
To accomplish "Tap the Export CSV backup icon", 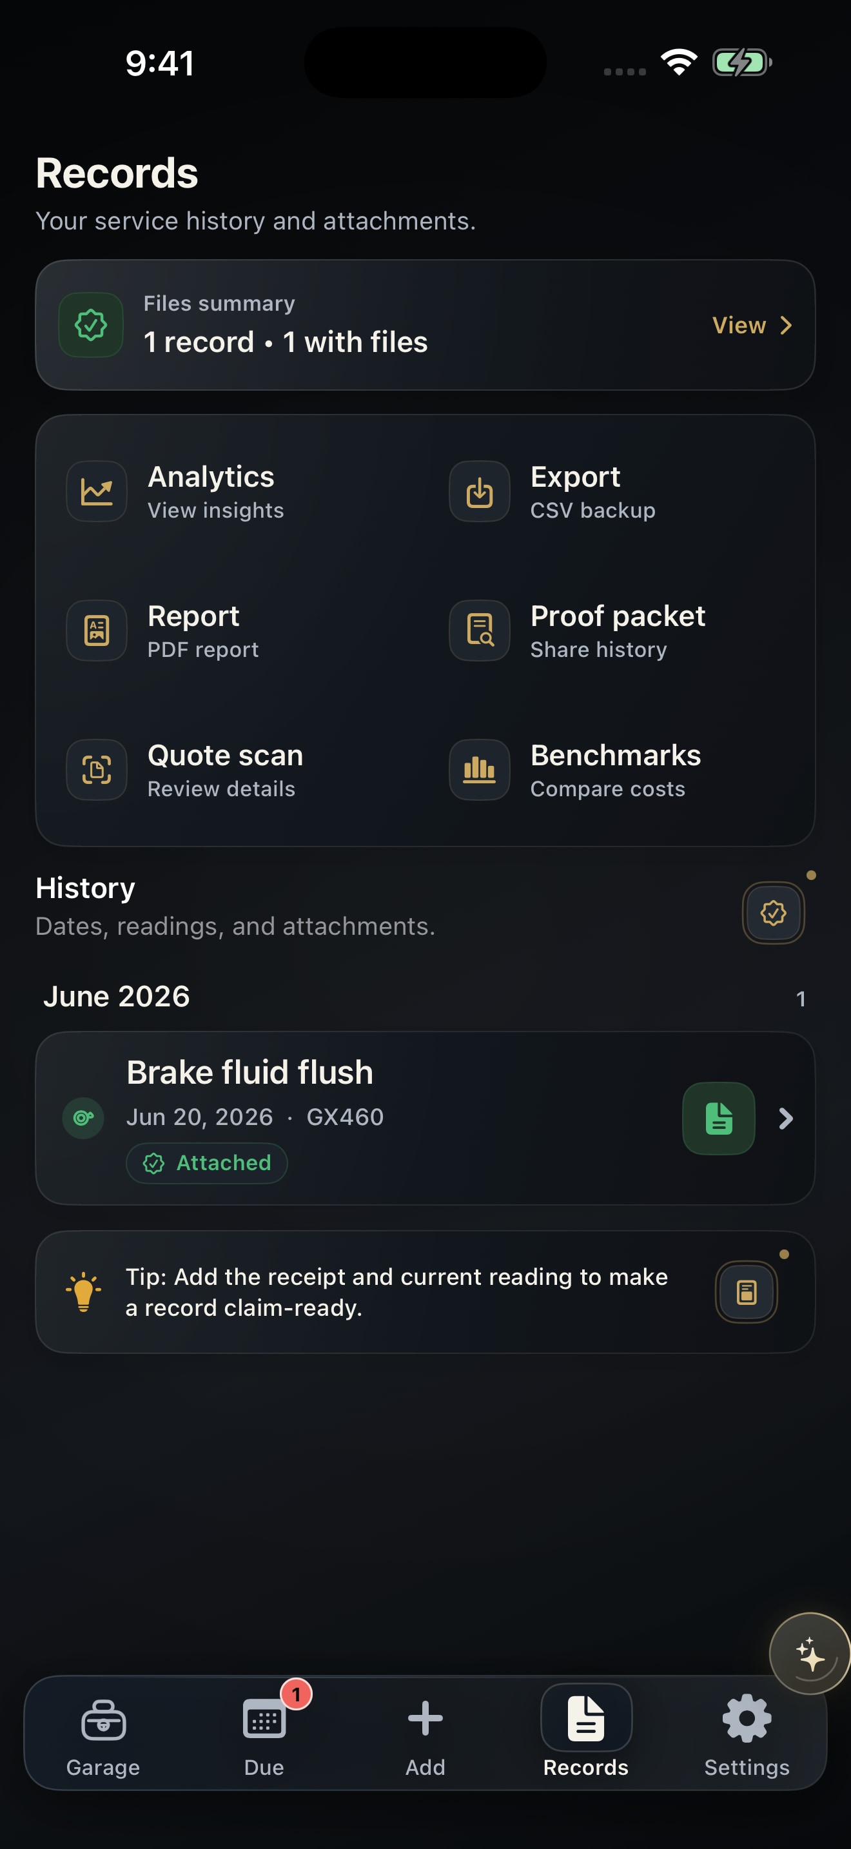I will pyautogui.click(x=479, y=492).
